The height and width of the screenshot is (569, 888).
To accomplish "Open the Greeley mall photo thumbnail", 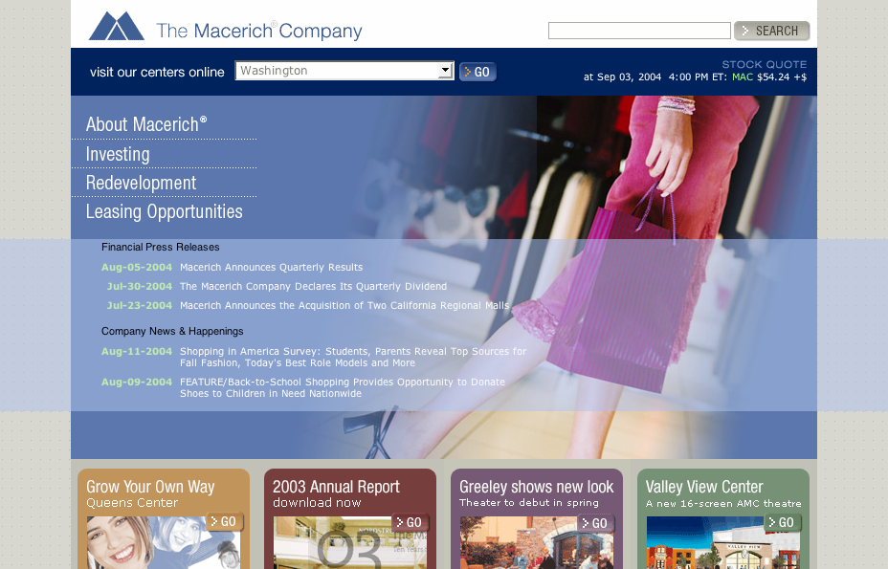I will click(x=536, y=542).
